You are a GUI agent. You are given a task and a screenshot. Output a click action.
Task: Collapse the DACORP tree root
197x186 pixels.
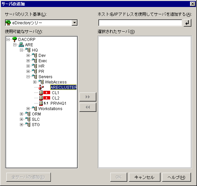8,39
